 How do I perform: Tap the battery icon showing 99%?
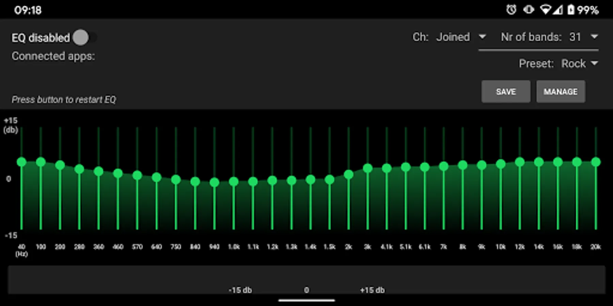(571, 10)
